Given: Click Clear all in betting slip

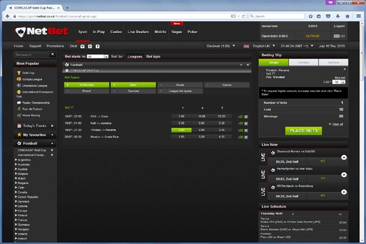Looking at the screenshot, I should click(337, 124).
